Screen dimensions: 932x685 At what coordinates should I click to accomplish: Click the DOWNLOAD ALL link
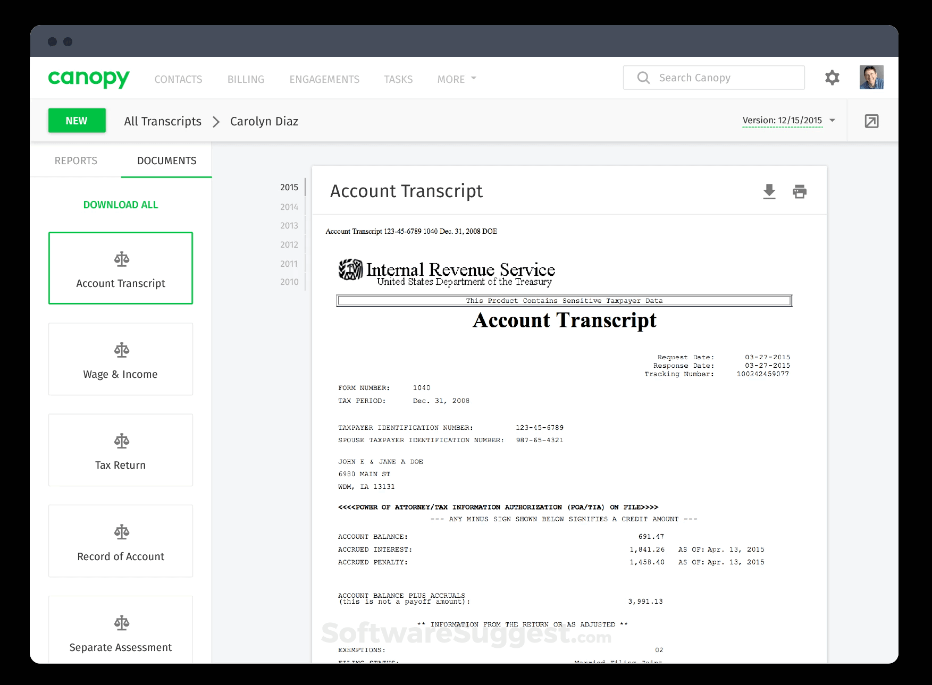(120, 204)
